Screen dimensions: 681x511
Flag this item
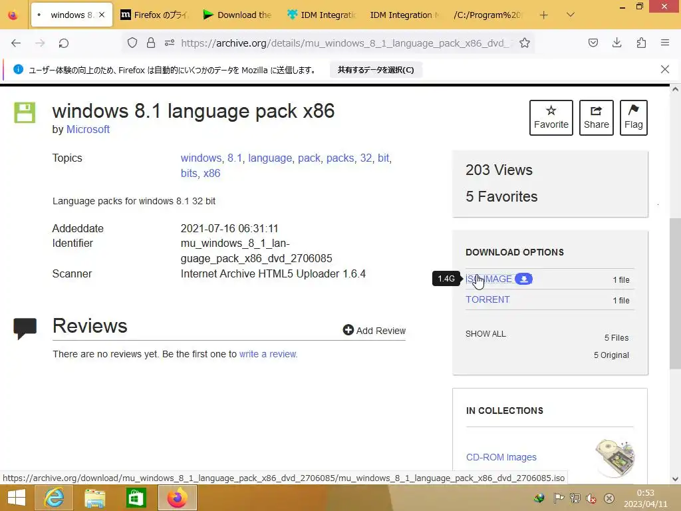[634, 118]
